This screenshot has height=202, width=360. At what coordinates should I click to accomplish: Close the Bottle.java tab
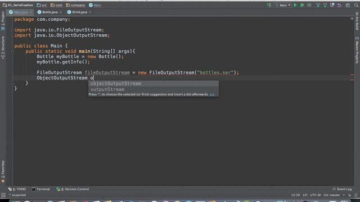tap(60, 12)
